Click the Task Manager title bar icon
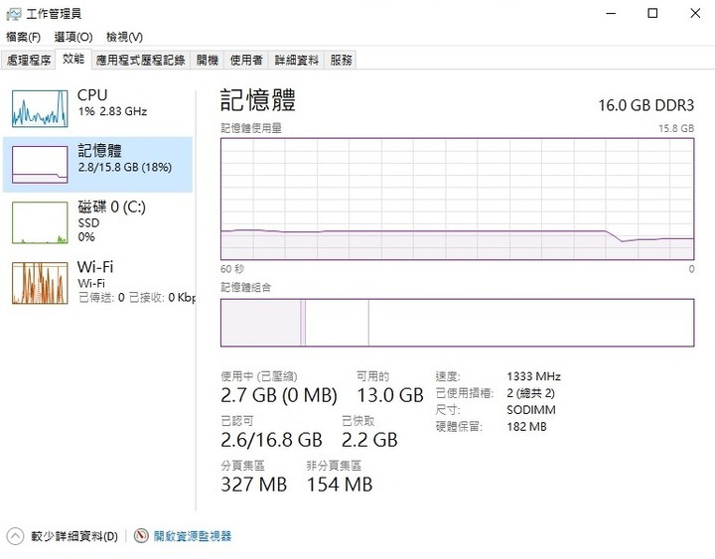The height and width of the screenshot is (559, 715). click(14, 14)
